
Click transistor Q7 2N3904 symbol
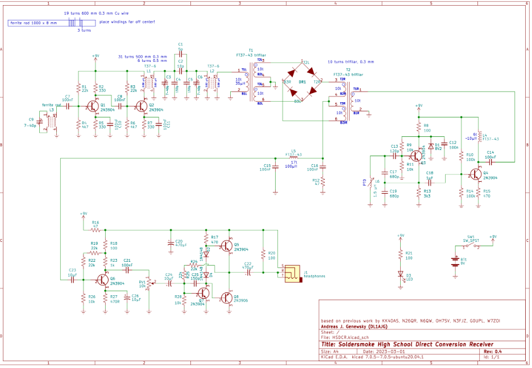pyautogui.click(x=203, y=293)
